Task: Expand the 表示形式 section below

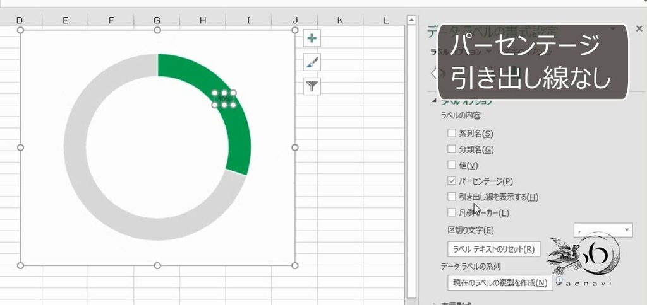Action: point(433,304)
